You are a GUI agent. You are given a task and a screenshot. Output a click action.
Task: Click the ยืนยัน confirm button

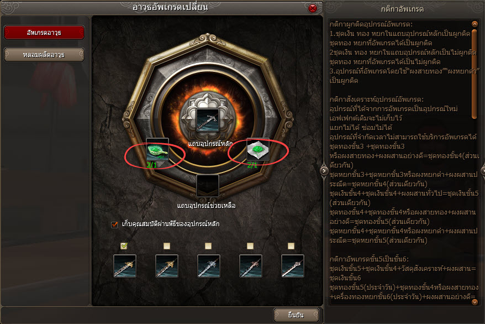(x=296, y=315)
